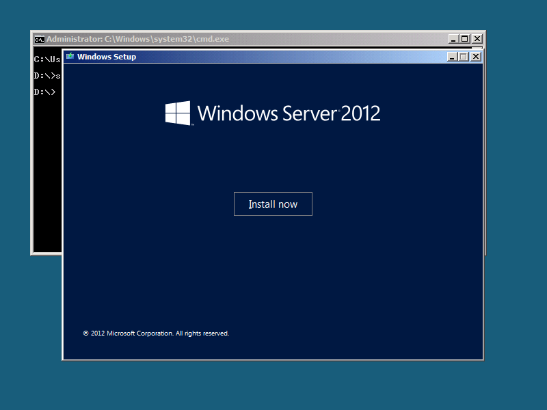Click the Windows Server 2012 logo
The image size is (547, 410).
[x=272, y=113]
